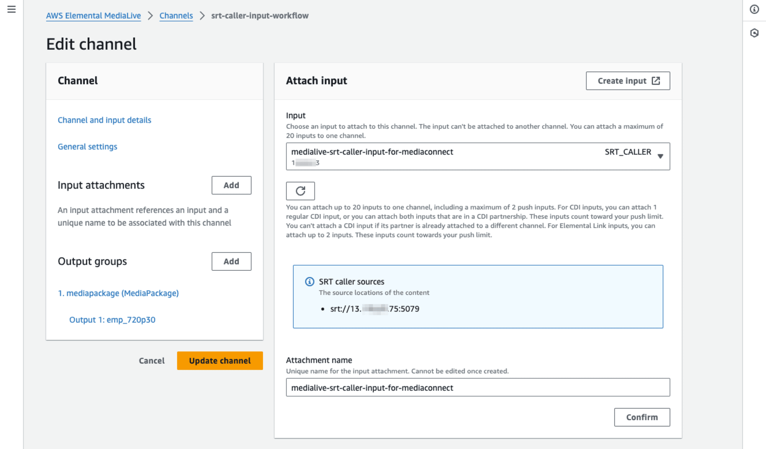The width and height of the screenshot is (766, 449).
Task: Click the Update channel button
Action: coord(220,361)
